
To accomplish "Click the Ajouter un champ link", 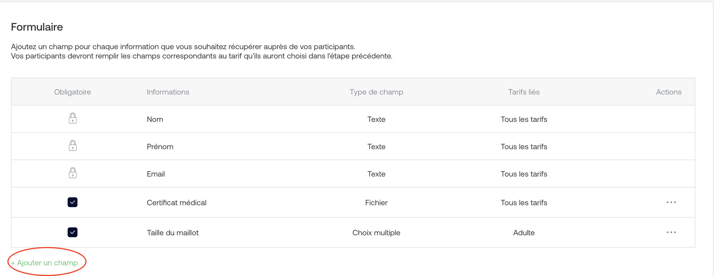I will pyautogui.click(x=44, y=263).
